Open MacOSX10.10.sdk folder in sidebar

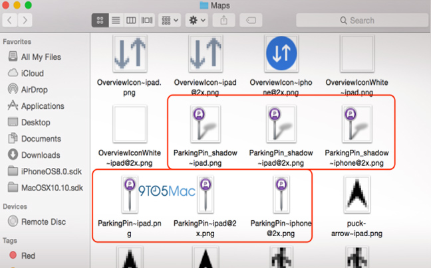(45, 188)
